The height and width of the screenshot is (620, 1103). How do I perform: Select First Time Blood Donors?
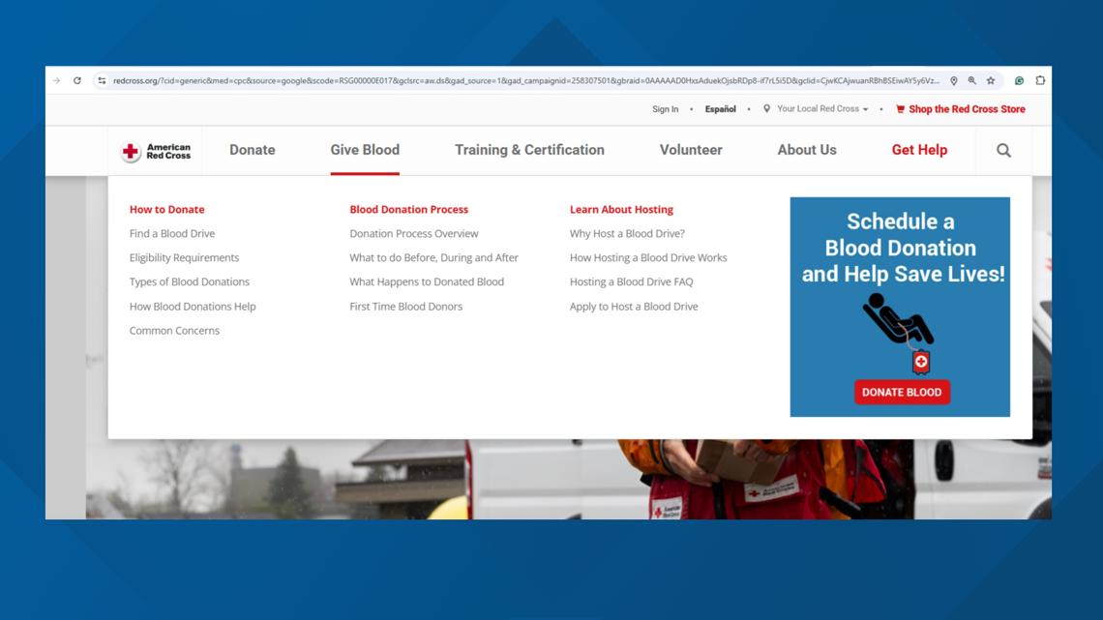(406, 307)
